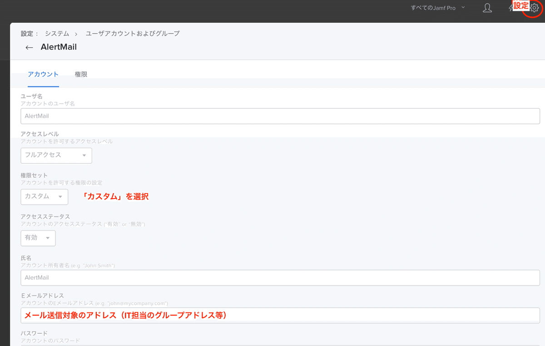The width and height of the screenshot is (545, 346).
Task: Click the パスワード field label
Action: click(x=34, y=333)
